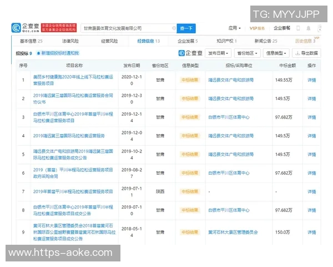The height and width of the screenshot is (267, 333).
Task: Open notifications bell icon
Action: 309,28
